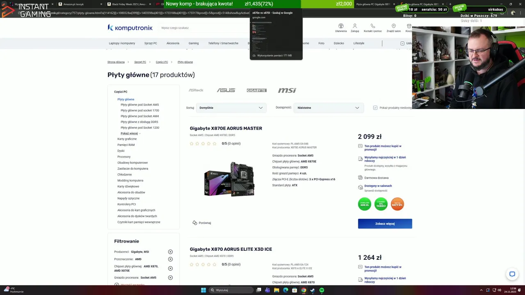Click the first rating star for X870E AORUS MASTER
Screen dimensions: 525x295
pos(192,144)
